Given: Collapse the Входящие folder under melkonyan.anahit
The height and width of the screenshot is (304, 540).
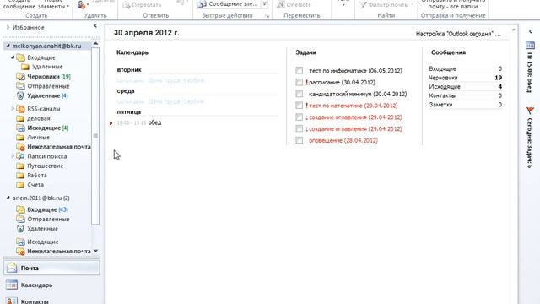Looking at the screenshot, I should coord(13,57).
